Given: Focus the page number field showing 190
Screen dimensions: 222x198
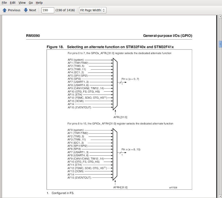Looking at the screenshot, I should click(x=48, y=10).
